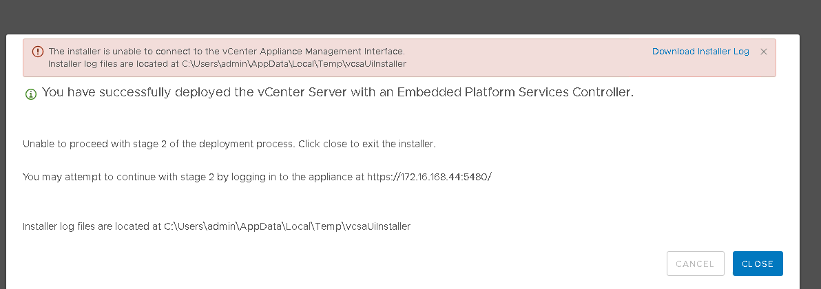
Task: Dismiss the error alert banner with X
Action: pyautogui.click(x=763, y=52)
